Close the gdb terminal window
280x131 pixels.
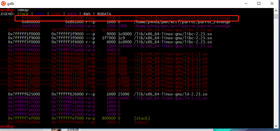[x=272, y=3]
